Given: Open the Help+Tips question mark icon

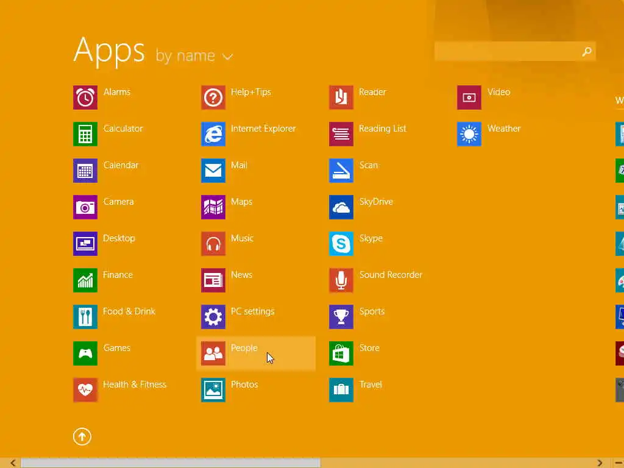Looking at the screenshot, I should [213, 97].
